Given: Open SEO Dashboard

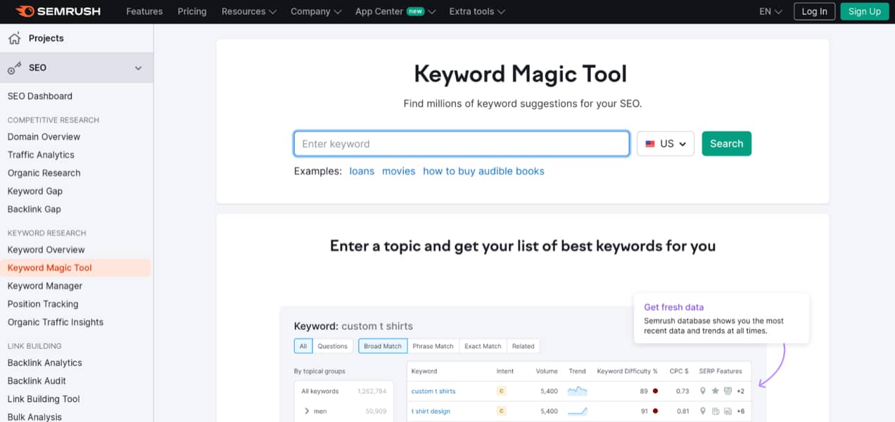Looking at the screenshot, I should coord(40,96).
